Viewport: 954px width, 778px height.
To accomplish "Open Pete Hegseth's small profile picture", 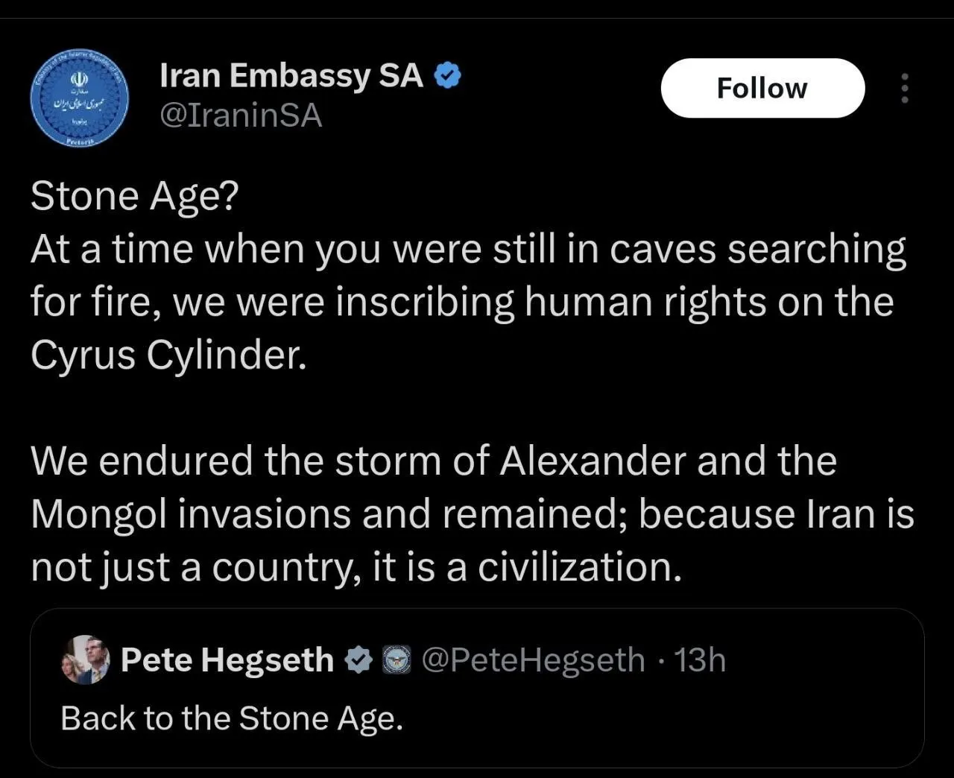I will tap(86, 660).
